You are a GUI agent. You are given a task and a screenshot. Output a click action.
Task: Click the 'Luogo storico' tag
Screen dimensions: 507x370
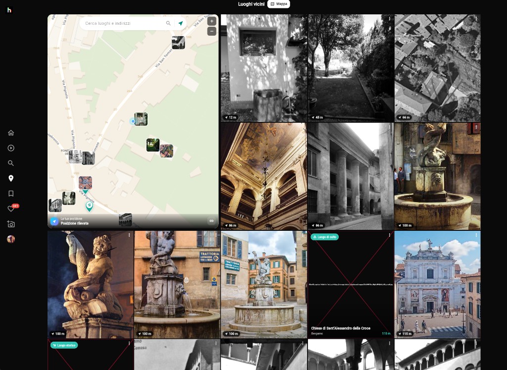point(64,345)
